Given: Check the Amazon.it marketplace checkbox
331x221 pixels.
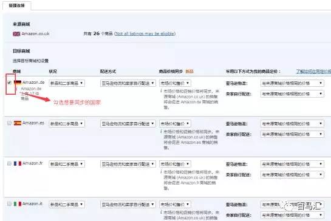Looking at the screenshot, I should pyautogui.click(x=9, y=203).
